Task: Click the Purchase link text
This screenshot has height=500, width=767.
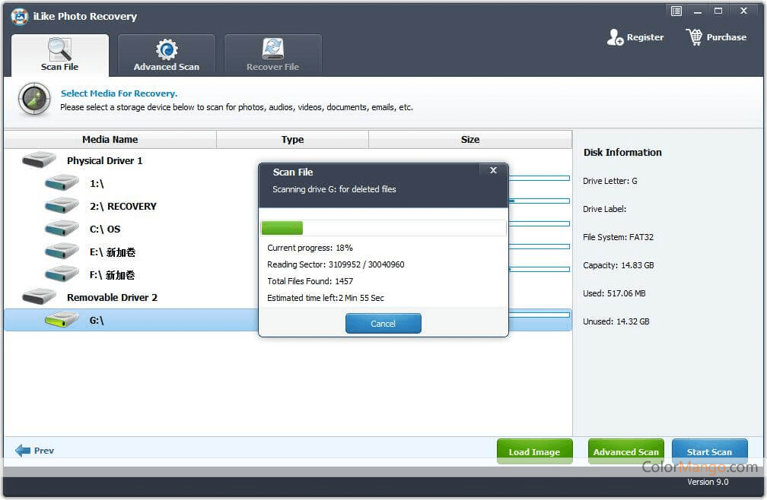Action: click(727, 37)
